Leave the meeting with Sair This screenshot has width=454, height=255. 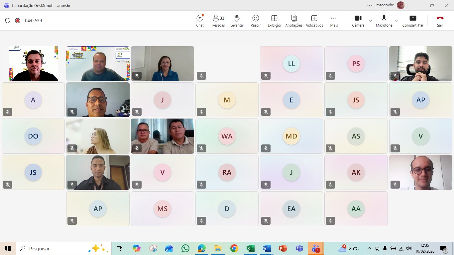tap(440, 21)
